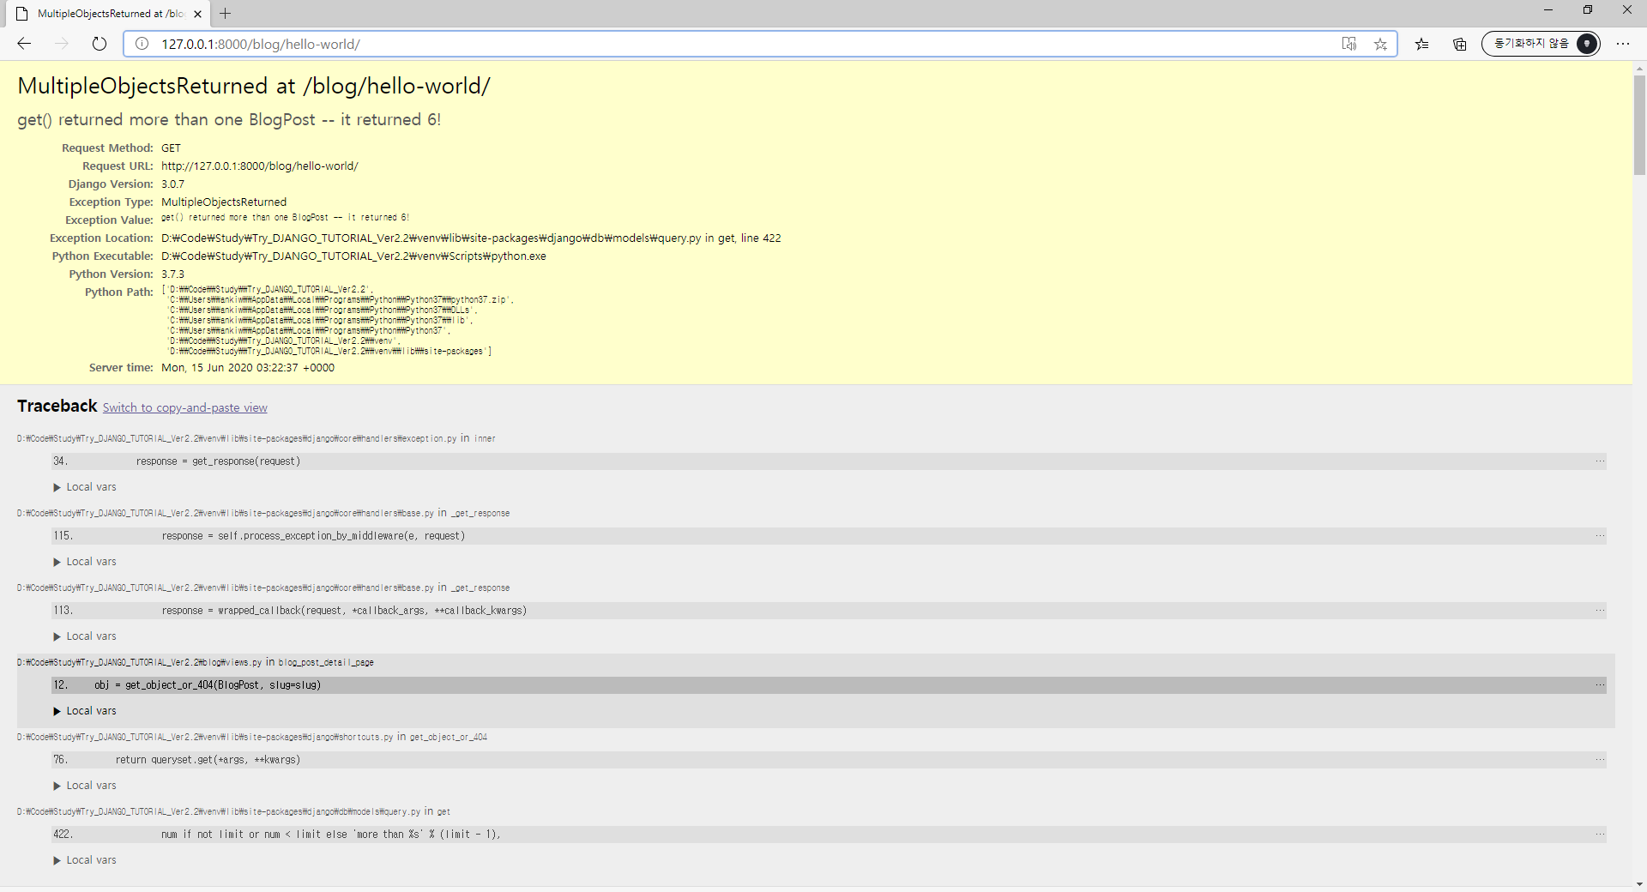Click blog views.py file path line
The image size is (1647, 892).
(x=196, y=662)
